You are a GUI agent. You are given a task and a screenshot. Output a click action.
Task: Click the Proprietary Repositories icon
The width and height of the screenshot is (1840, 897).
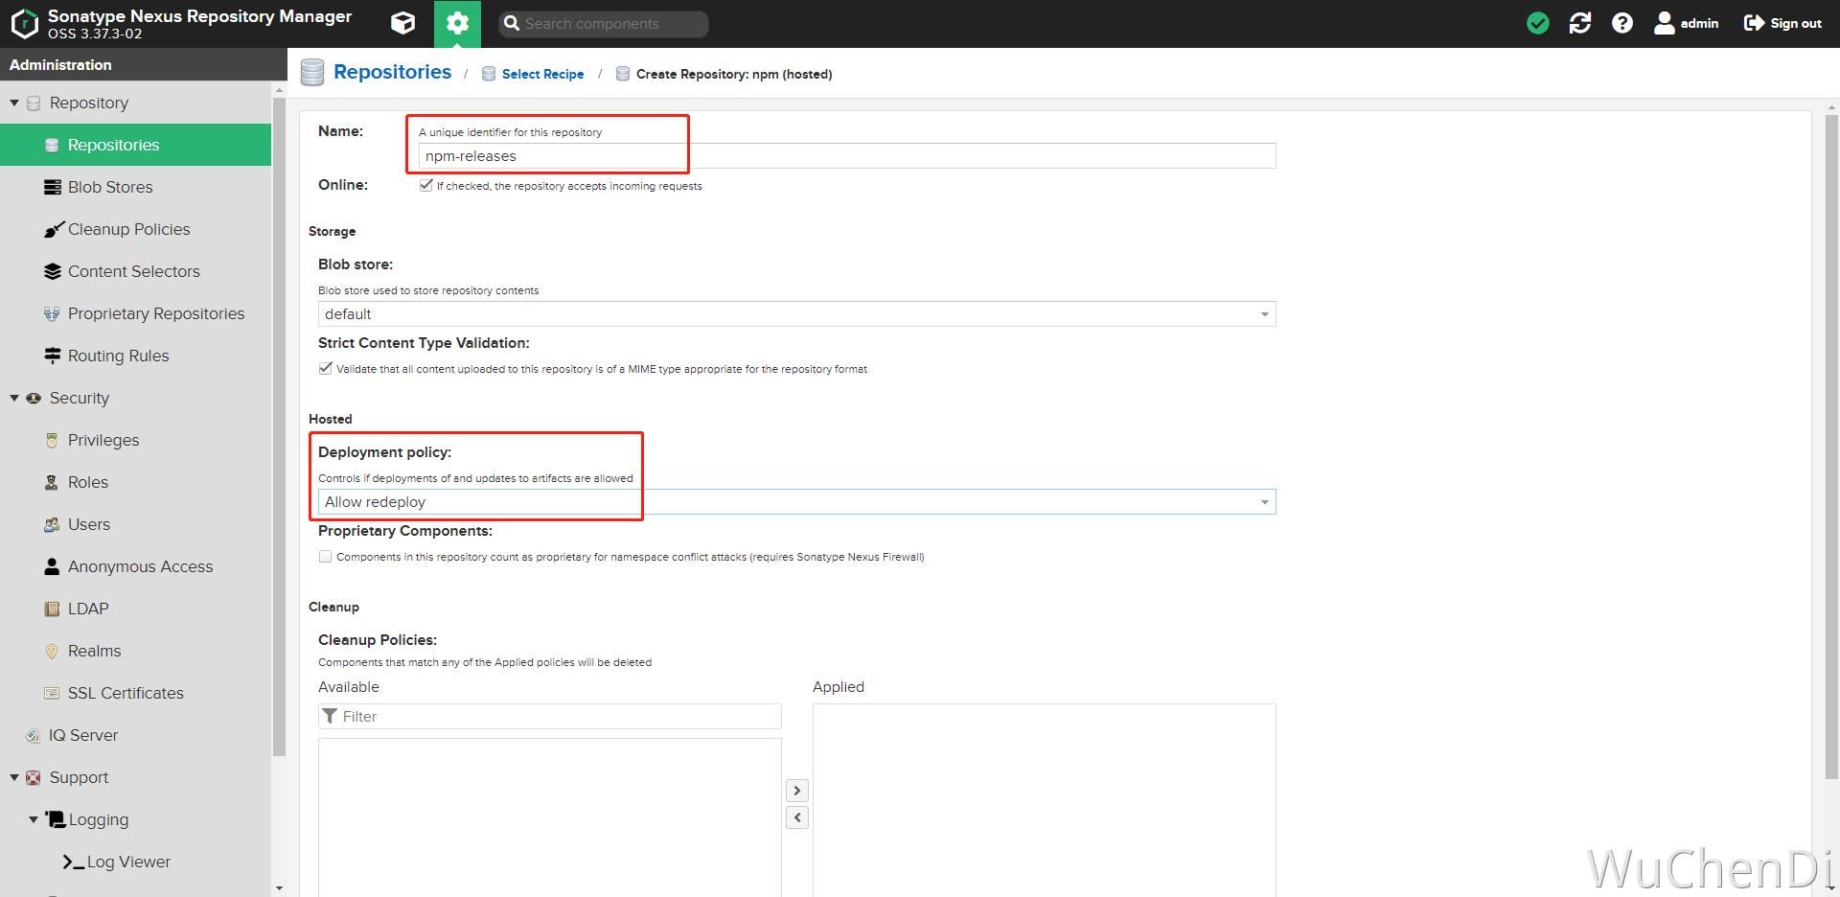pos(53,313)
